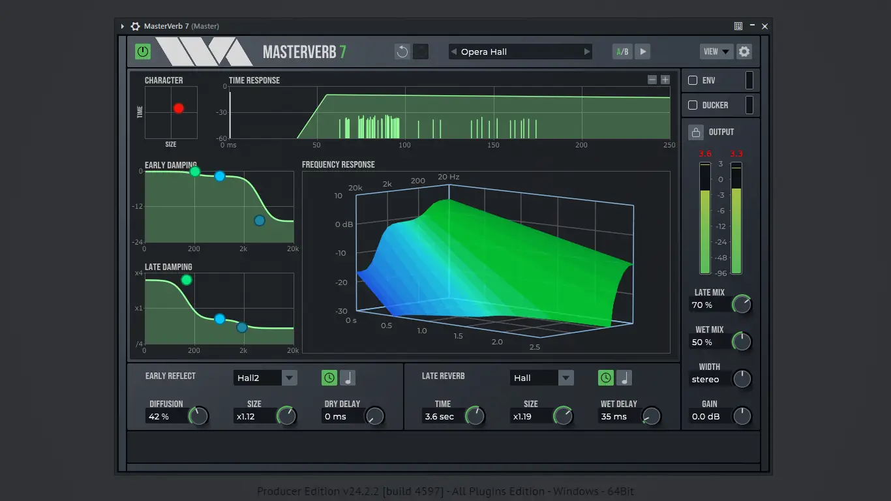Enable Late Reverb time mode clock icon
This screenshot has width=891, height=501.
[606, 378]
